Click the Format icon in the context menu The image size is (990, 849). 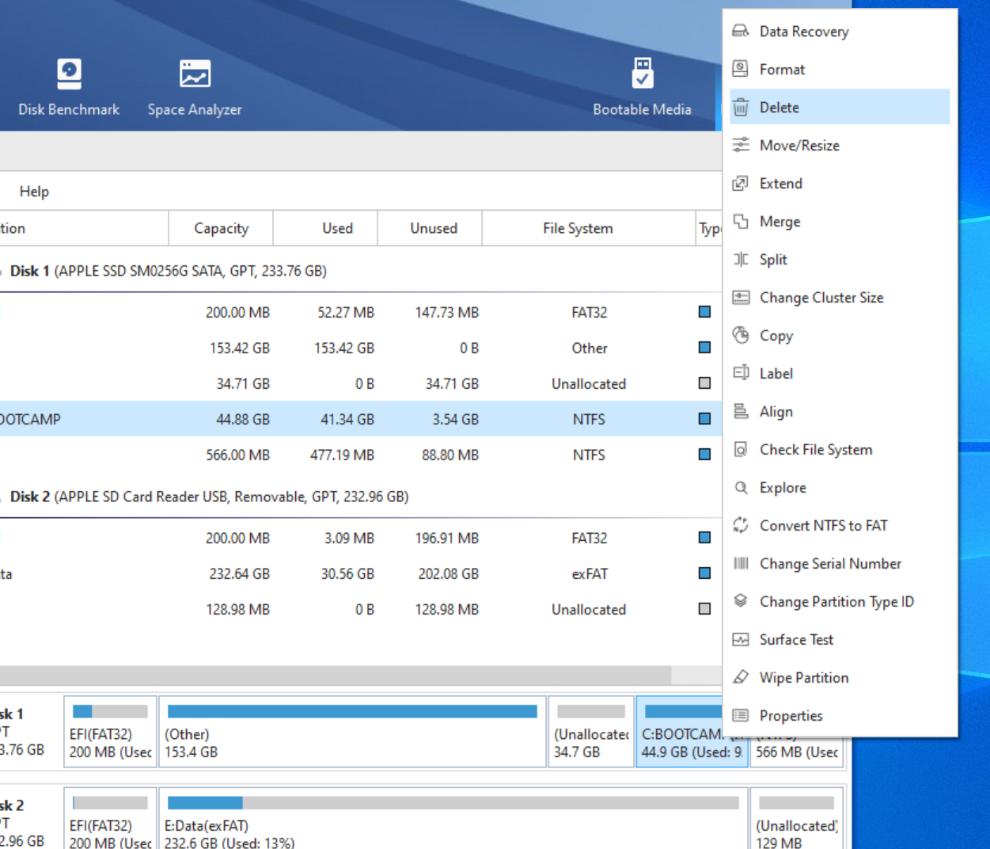[741, 69]
